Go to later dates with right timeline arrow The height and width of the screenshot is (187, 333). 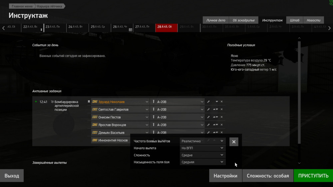(x=329, y=28)
